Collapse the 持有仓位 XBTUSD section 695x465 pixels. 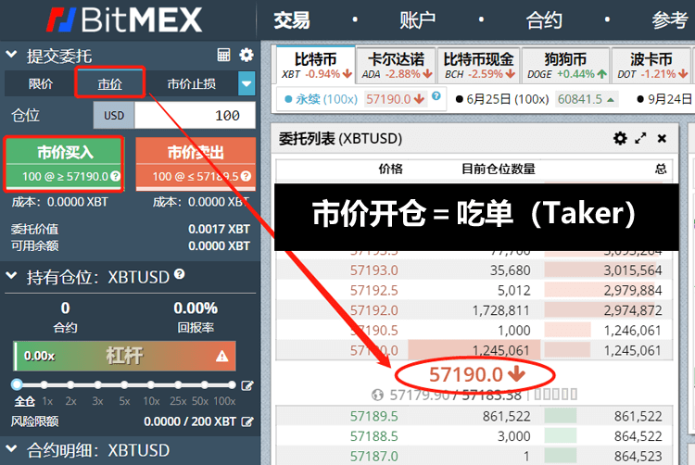click(x=11, y=276)
